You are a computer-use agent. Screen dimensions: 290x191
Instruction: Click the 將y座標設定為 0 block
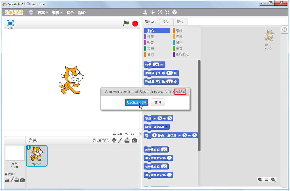pos(158,175)
